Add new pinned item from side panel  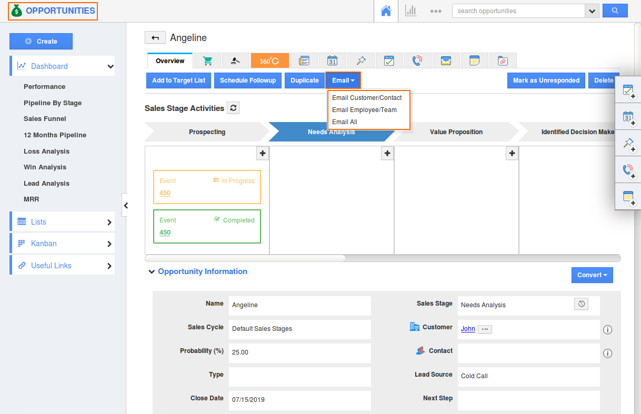(x=628, y=143)
